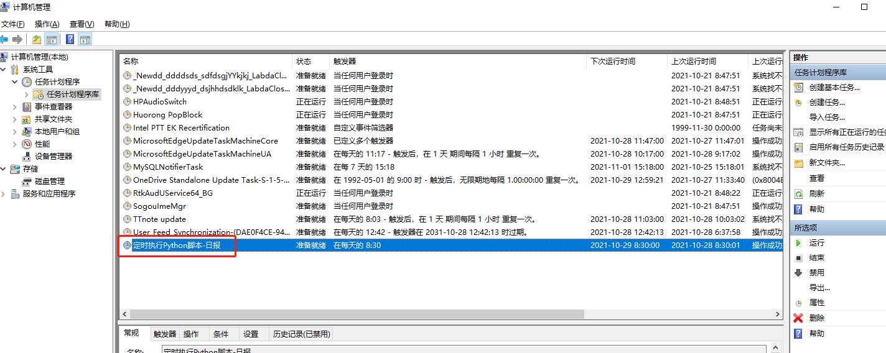Expand the 本地用户和组 tree node

point(15,132)
